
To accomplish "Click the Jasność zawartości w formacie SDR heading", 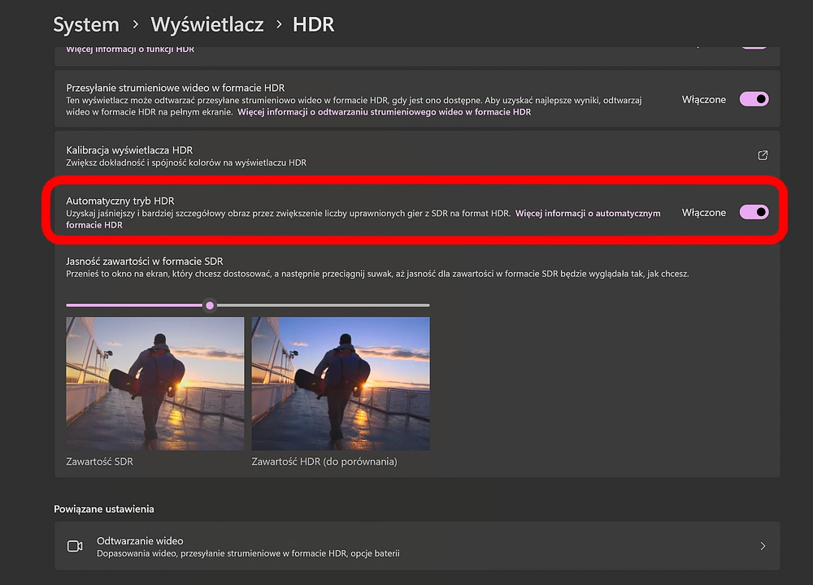I will (144, 261).
